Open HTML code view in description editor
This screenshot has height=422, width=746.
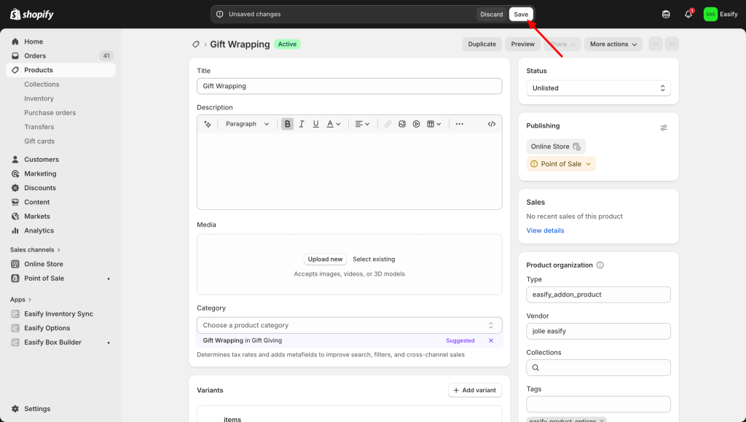pyautogui.click(x=492, y=124)
